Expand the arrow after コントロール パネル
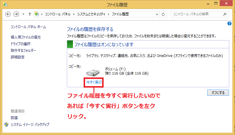Screen dimensions: 235x135 (x=74, y=14)
